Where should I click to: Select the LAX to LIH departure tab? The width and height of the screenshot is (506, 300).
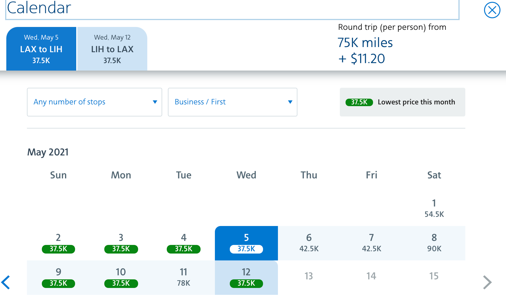(x=41, y=49)
